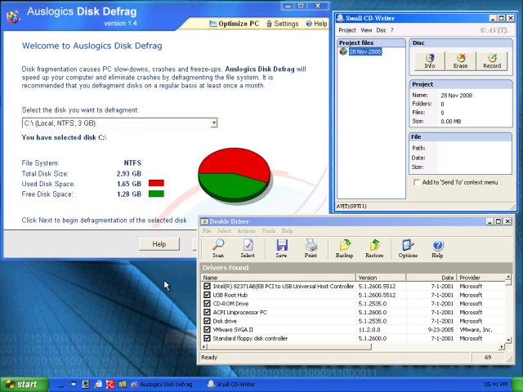Click the computer monitor icon in quick launch
The height and width of the screenshot is (392, 523).
pyautogui.click(x=86, y=385)
